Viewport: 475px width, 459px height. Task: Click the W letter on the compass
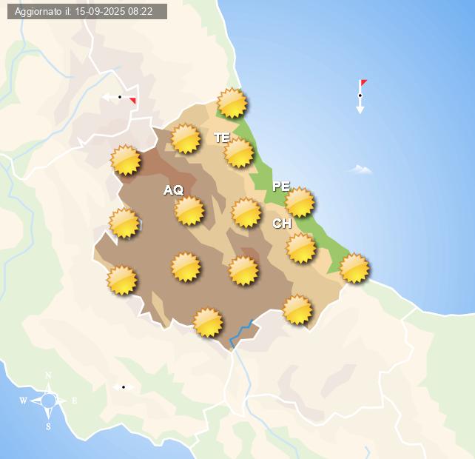coord(24,401)
